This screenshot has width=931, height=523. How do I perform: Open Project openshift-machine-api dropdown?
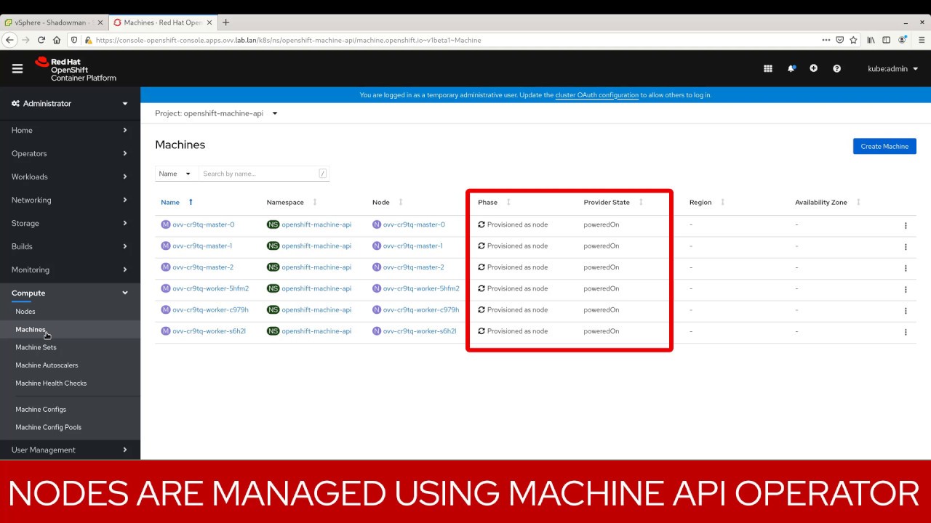217,113
